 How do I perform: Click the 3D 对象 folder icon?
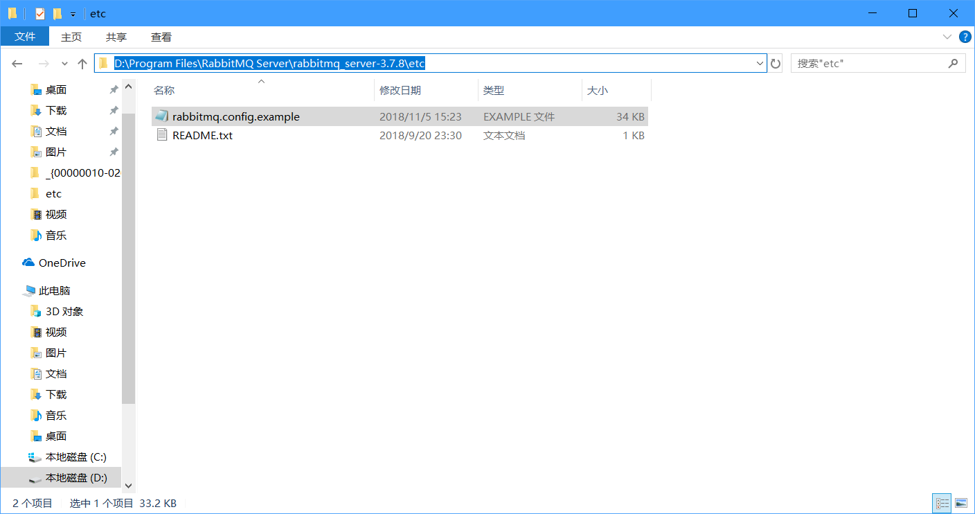pos(36,311)
